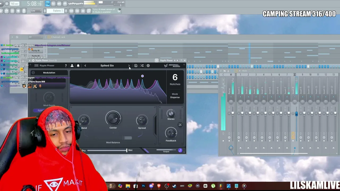The image size is (340, 191).
Task: Click the Ctrl key indicator button
Action: tap(77, 11)
